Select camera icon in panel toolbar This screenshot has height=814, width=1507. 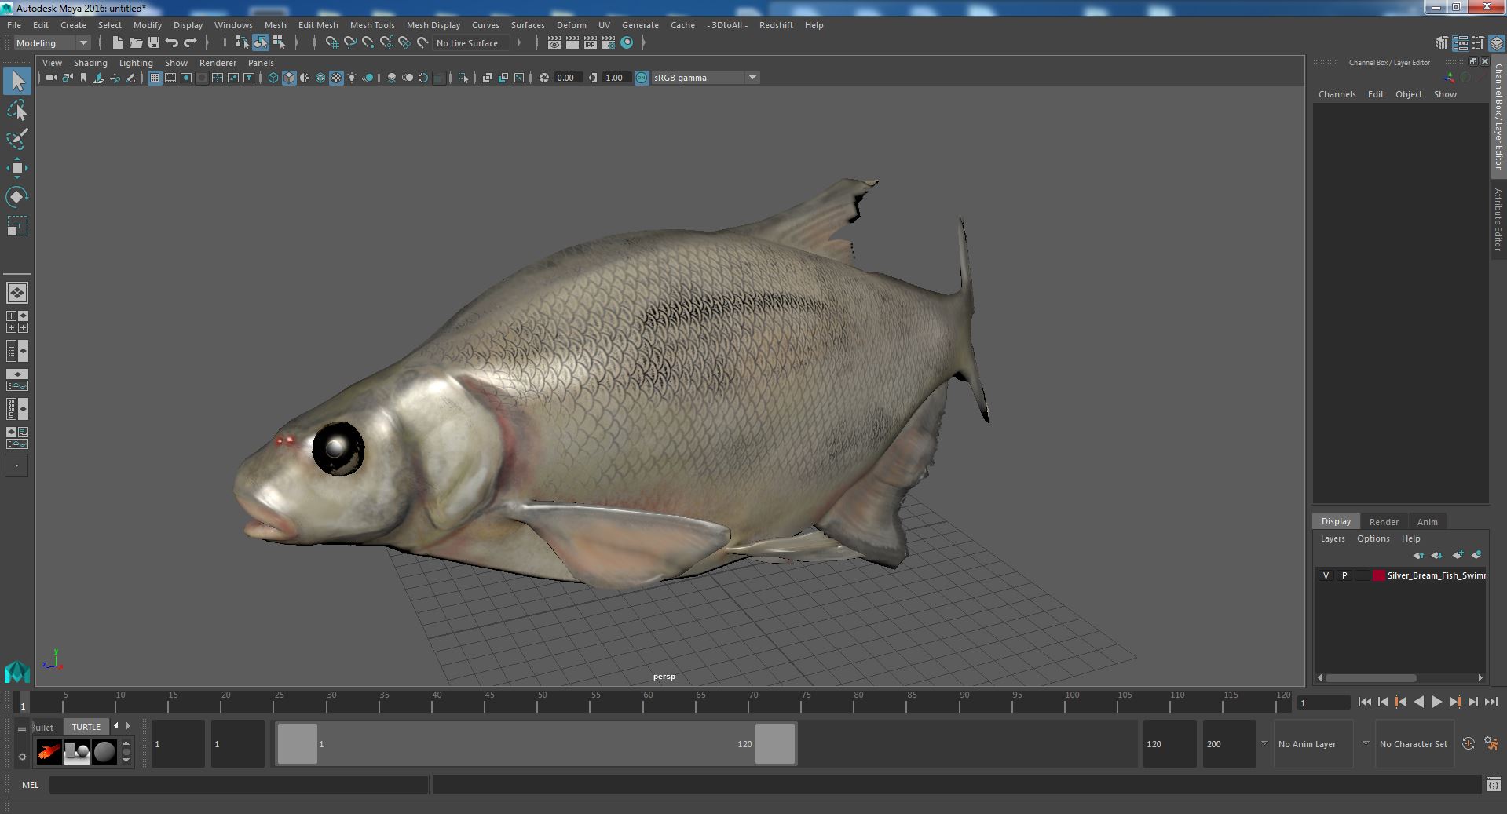click(52, 78)
